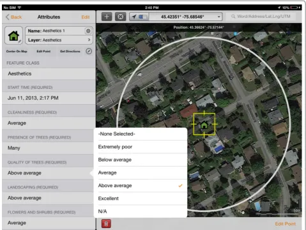The width and height of the screenshot is (306, 230).
Task: Open Landscaping value Above average
Action: (x=49, y=198)
